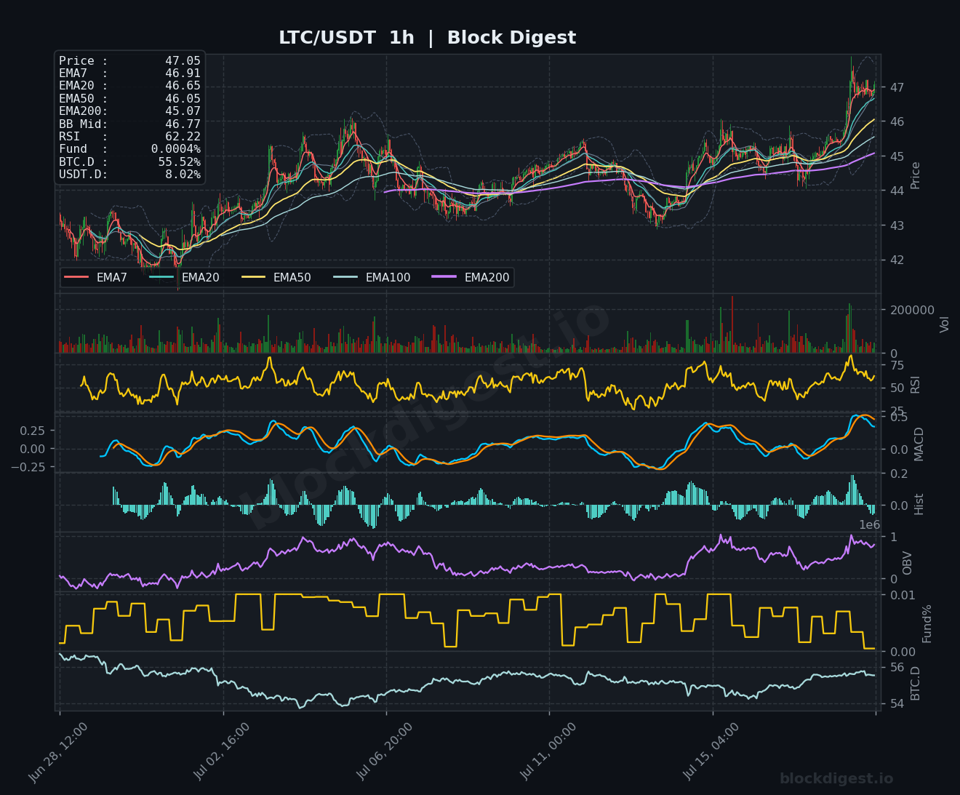
Task: Click the Price axis label
Action: point(916,175)
